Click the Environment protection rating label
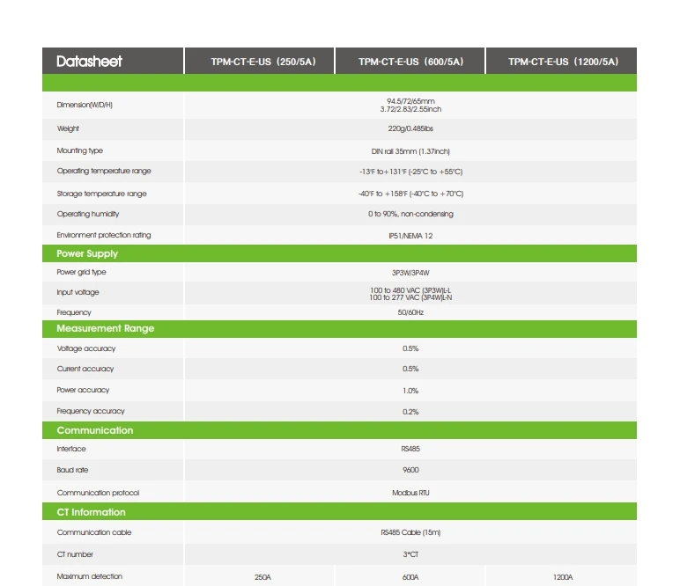Image resolution: width=680 pixels, height=586 pixels. coord(104,235)
